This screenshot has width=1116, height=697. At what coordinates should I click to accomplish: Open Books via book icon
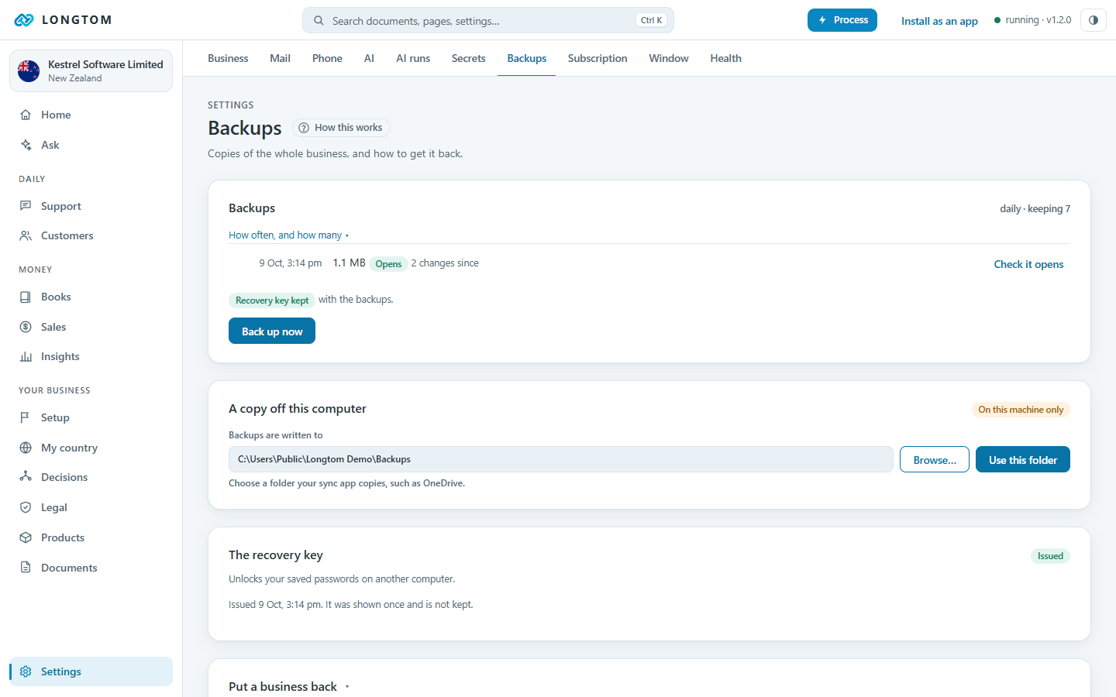point(26,297)
